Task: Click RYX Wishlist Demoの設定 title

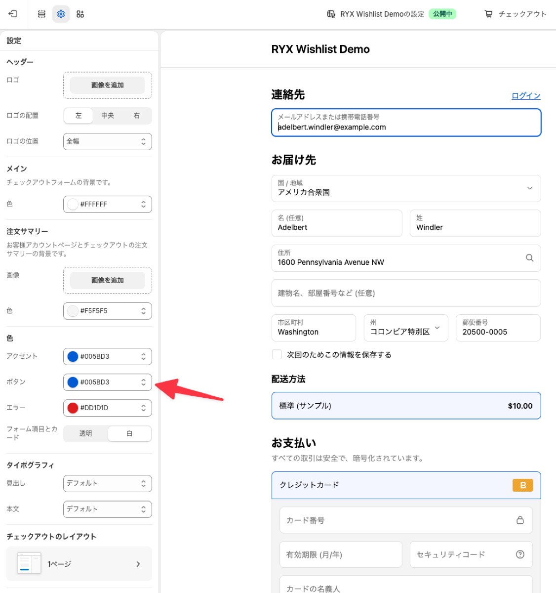Action: [x=382, y=14]
